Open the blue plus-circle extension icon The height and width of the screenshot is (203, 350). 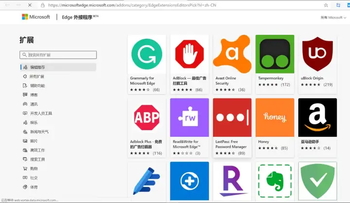click(189, 181)
